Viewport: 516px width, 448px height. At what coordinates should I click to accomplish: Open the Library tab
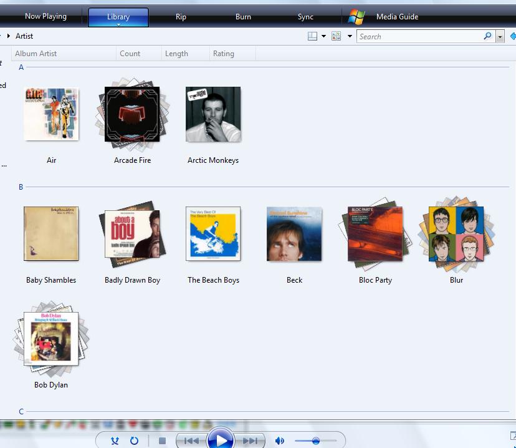118,17
